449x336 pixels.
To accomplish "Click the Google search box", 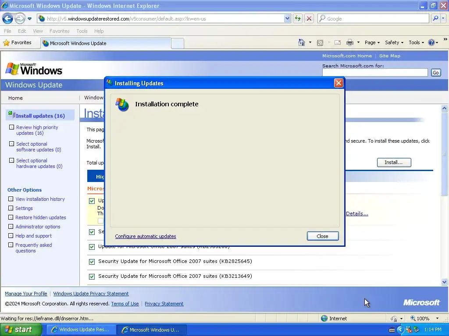I will [373, 18].
